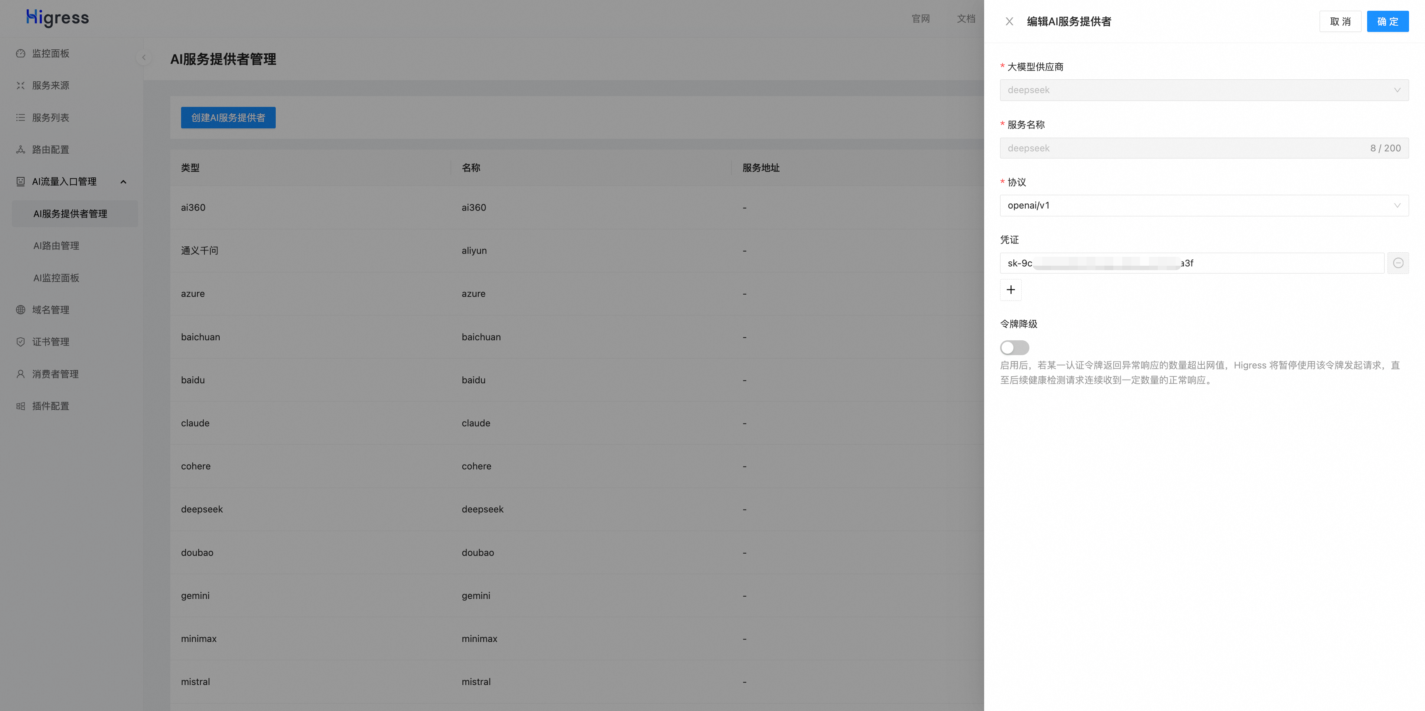
Task: Click the monitoring dashboard icon (监控面板)
Action: pos(20,54)
